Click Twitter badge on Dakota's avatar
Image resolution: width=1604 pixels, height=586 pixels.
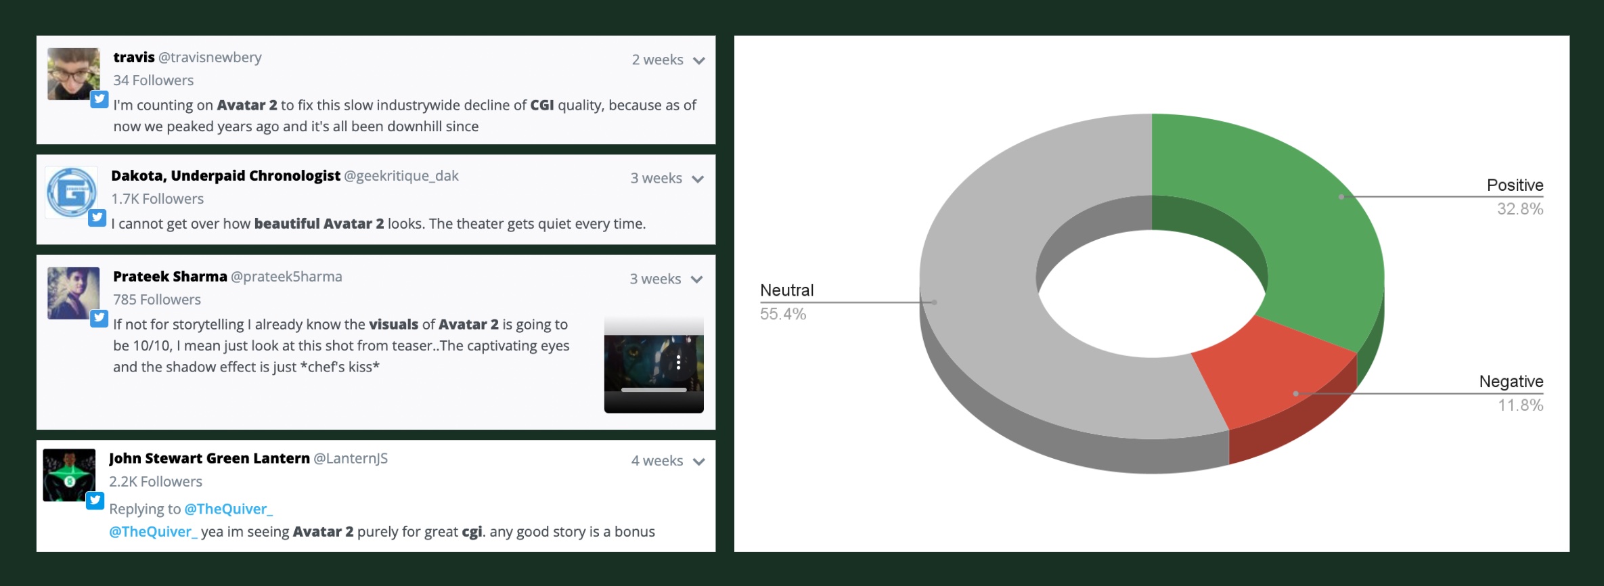point(97,218)
